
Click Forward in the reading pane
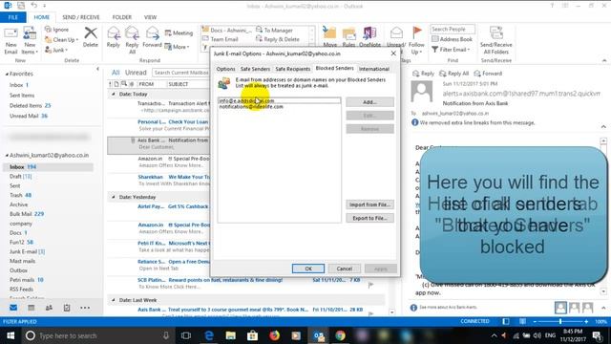[x=488, y=74]
